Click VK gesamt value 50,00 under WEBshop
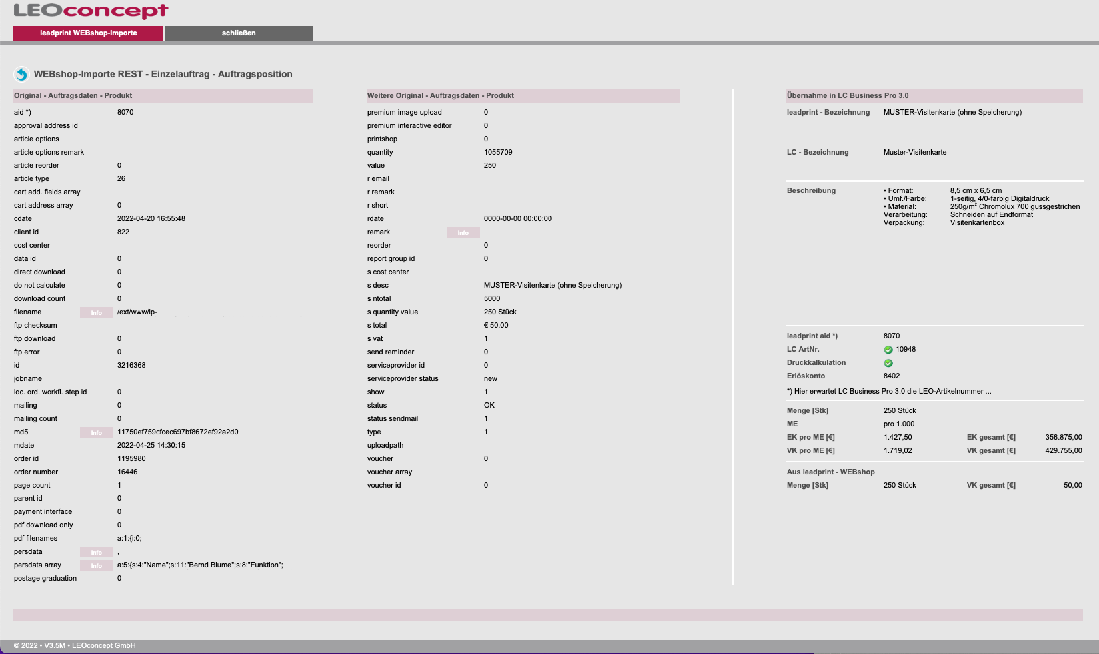Screen dimensions: 1099x654 coord(1073,485)
